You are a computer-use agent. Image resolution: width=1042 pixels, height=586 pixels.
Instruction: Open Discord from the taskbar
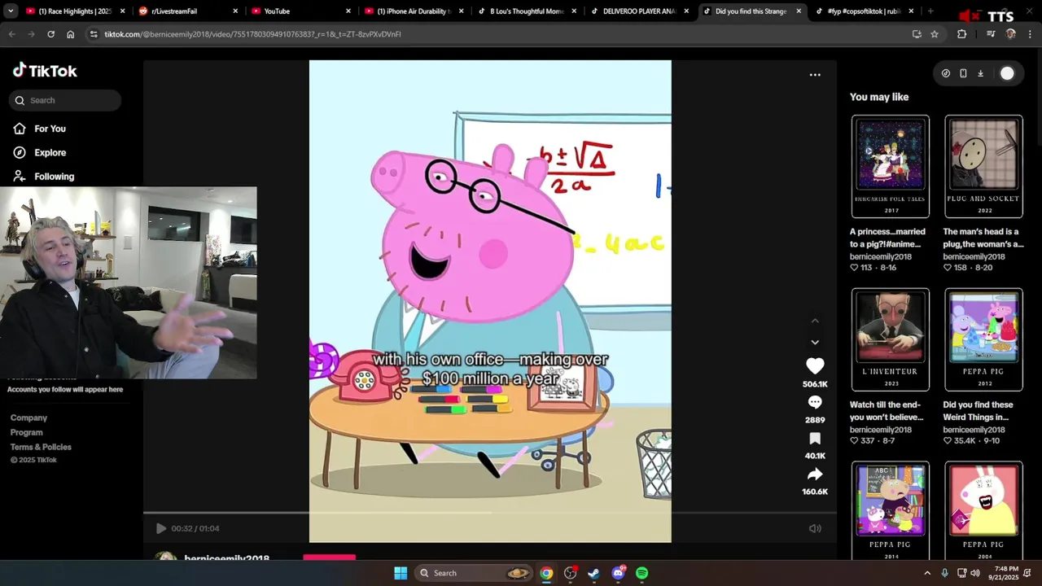coord(618,573)
